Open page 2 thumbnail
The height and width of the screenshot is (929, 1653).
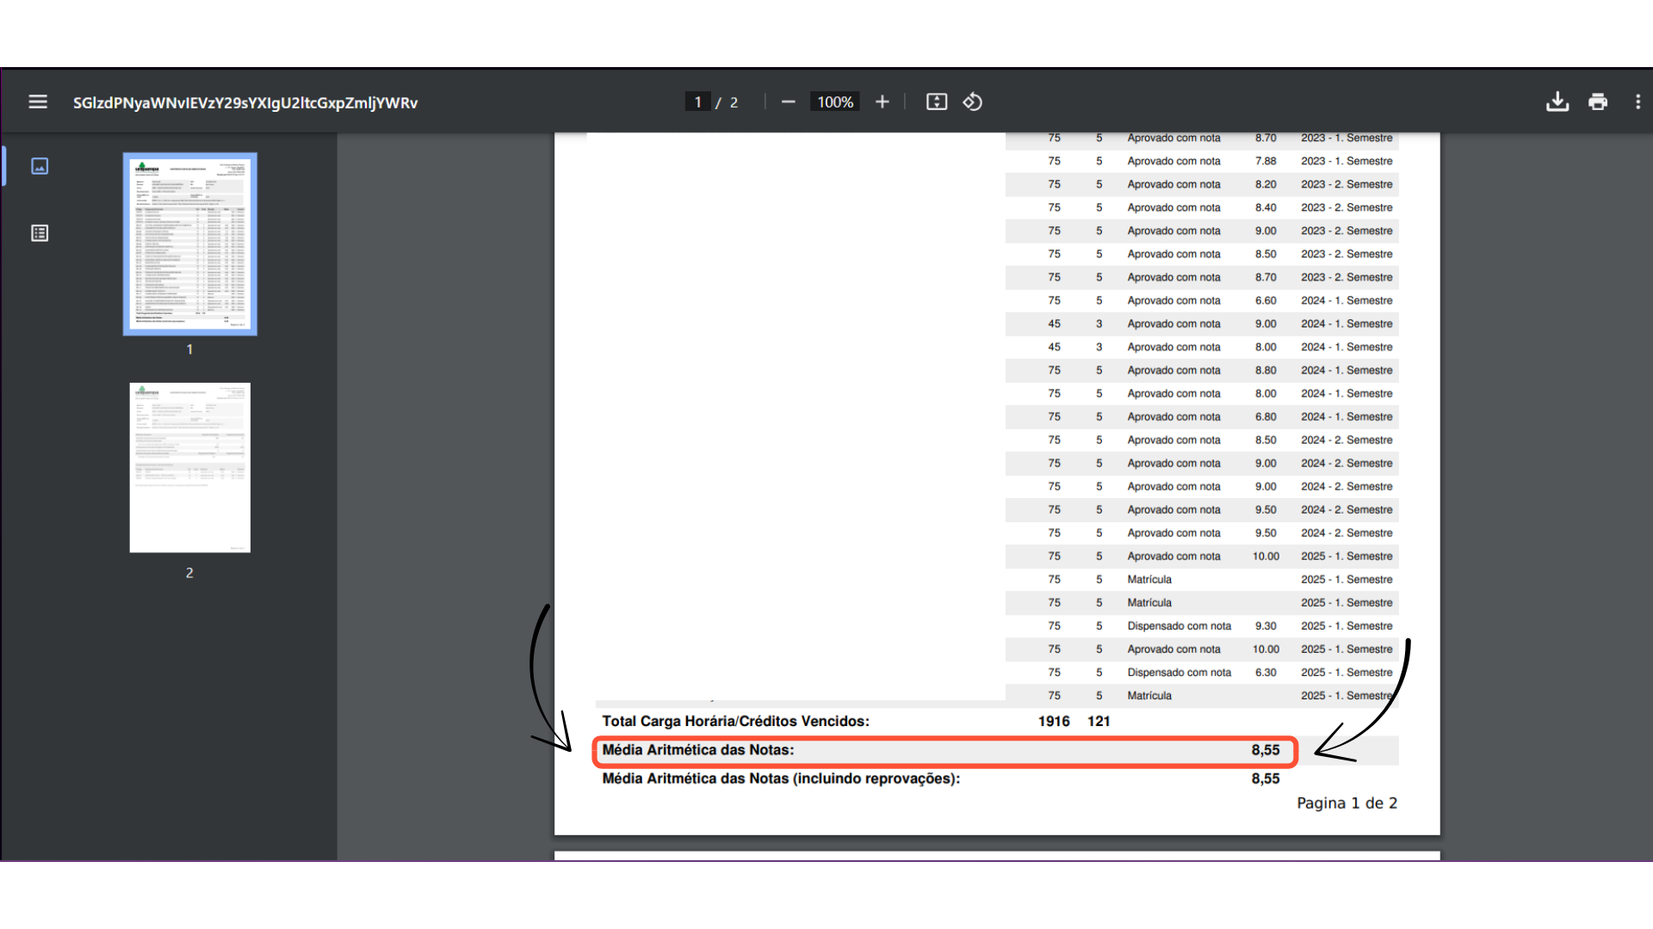(x=189, y=467)
